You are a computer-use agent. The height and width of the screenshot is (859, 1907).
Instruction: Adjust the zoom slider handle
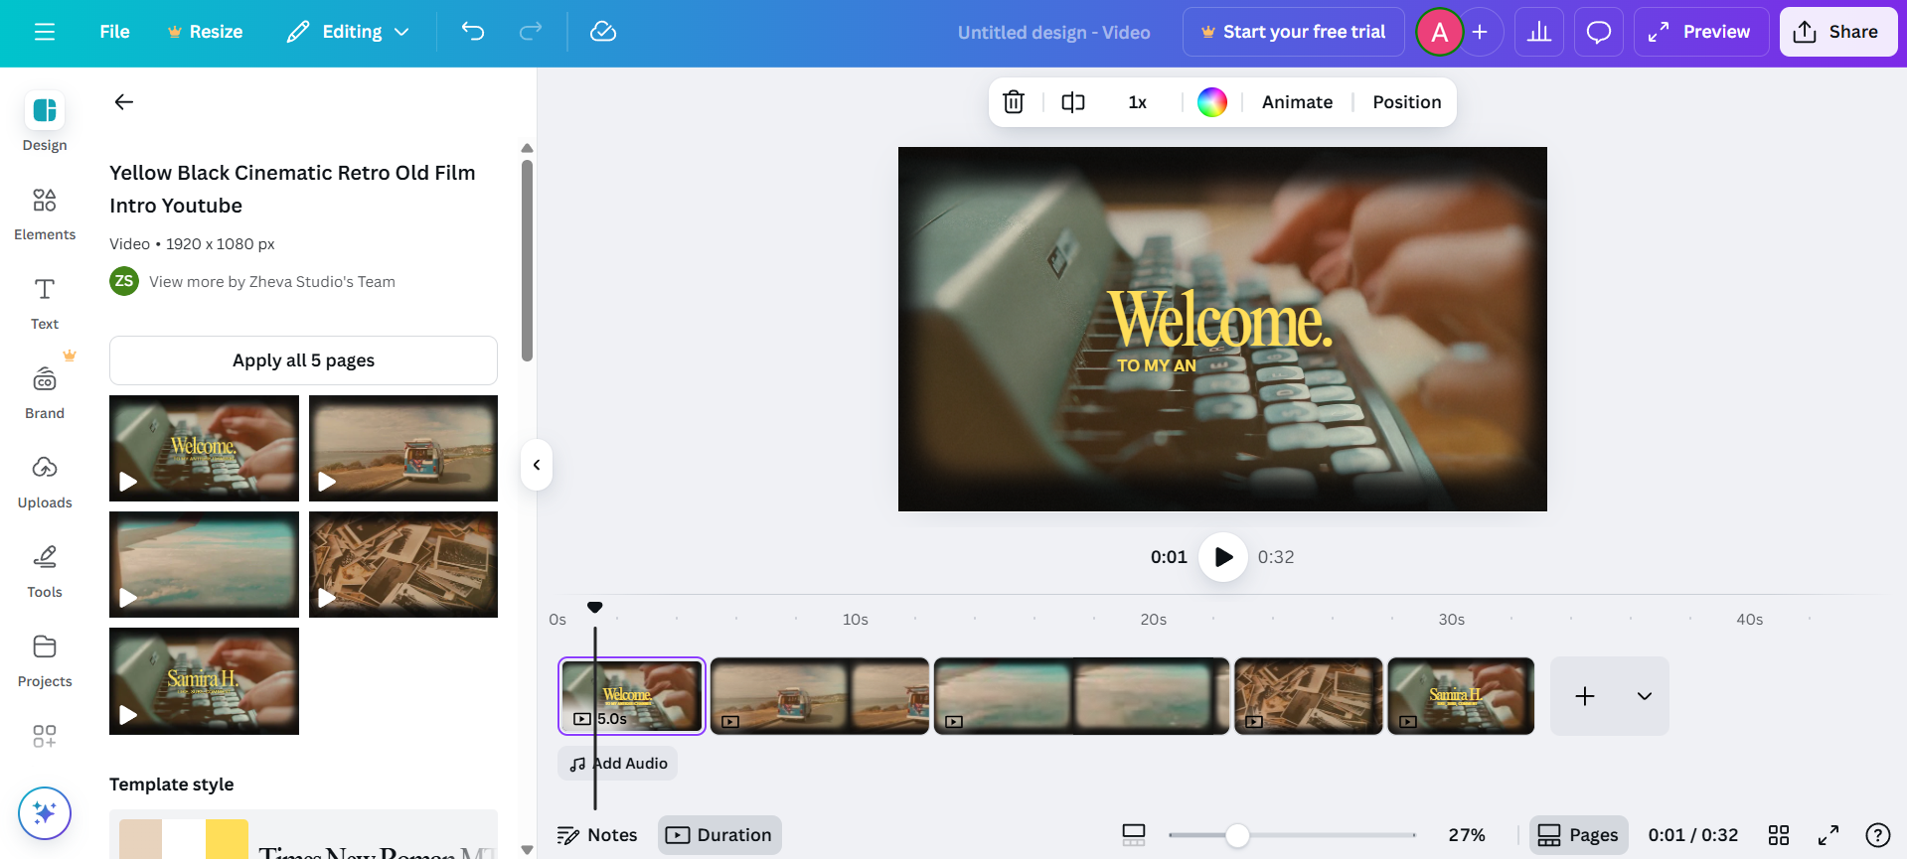[x=1237, y=835]
